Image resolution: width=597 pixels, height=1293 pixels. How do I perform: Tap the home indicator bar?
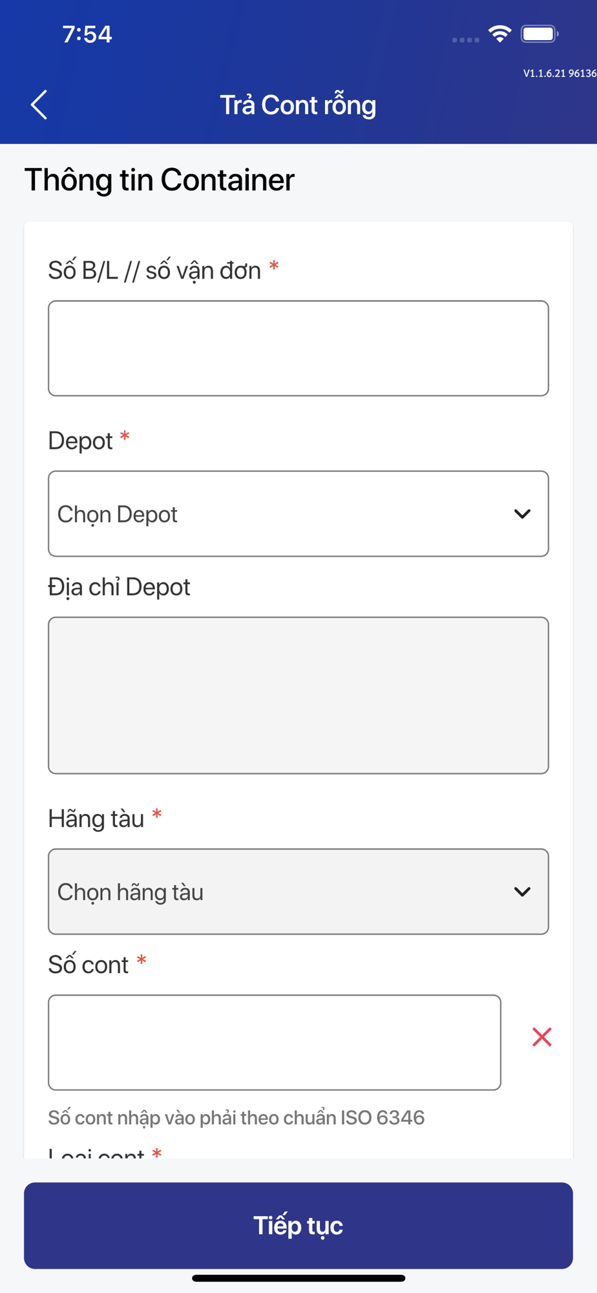[298, 1278]
